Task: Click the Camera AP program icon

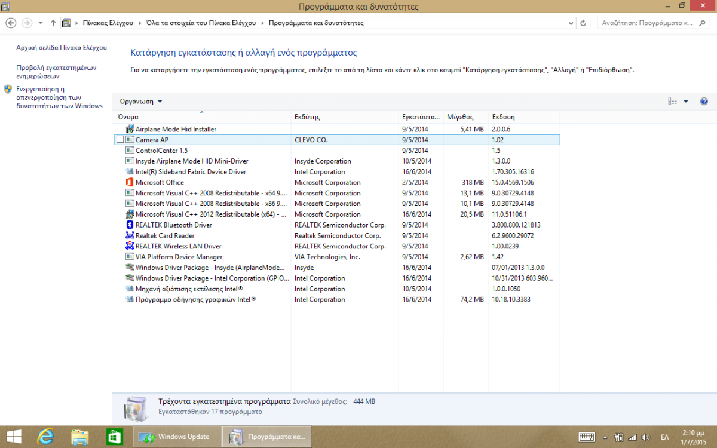Action: 130,140
